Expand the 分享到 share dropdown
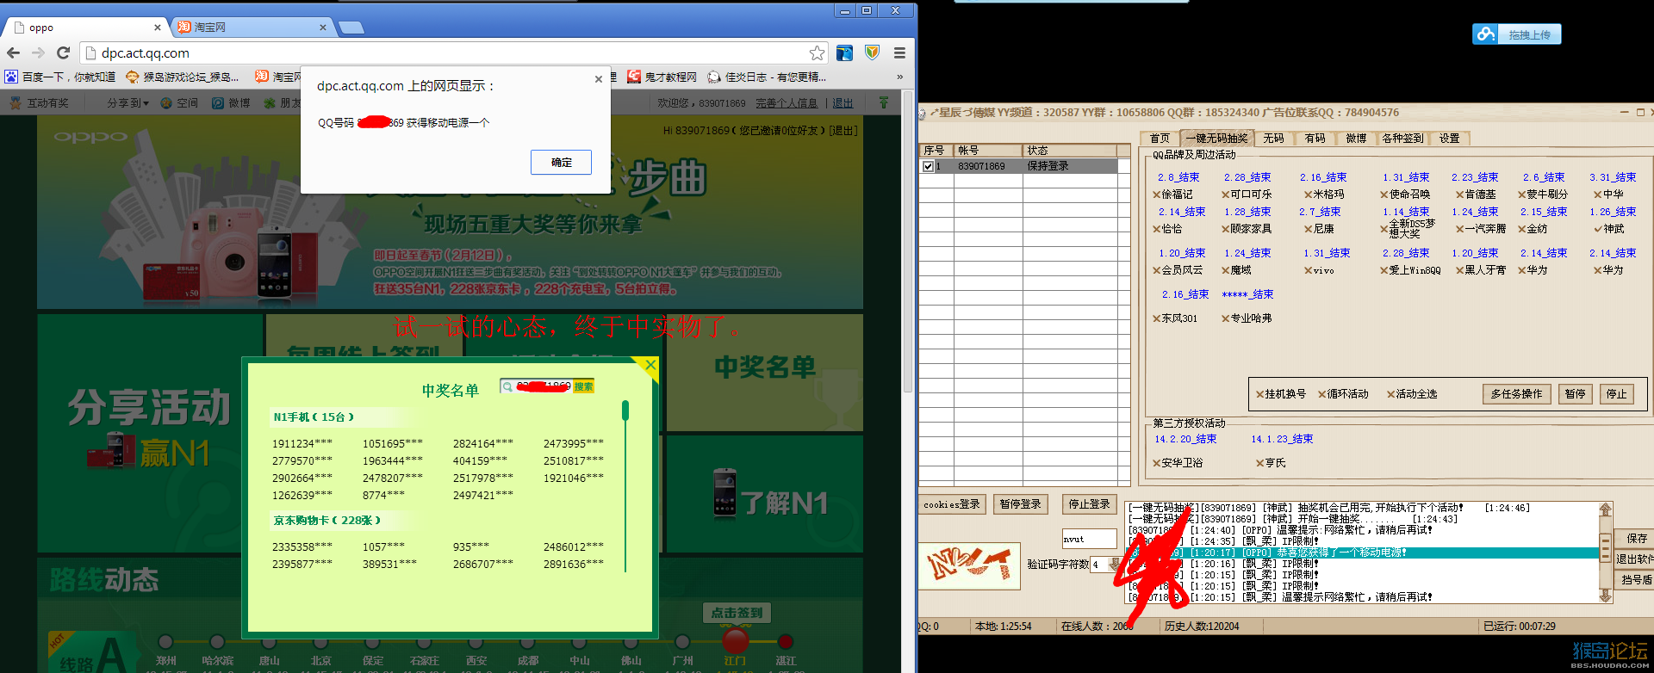 [127, 103]
